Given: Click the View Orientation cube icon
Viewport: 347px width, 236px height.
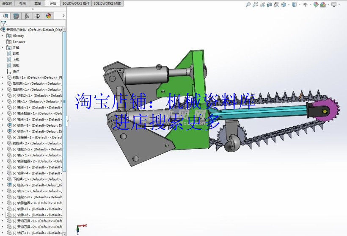Looking at the screenshot, I should pyautogui.click(x=284, y=4).
